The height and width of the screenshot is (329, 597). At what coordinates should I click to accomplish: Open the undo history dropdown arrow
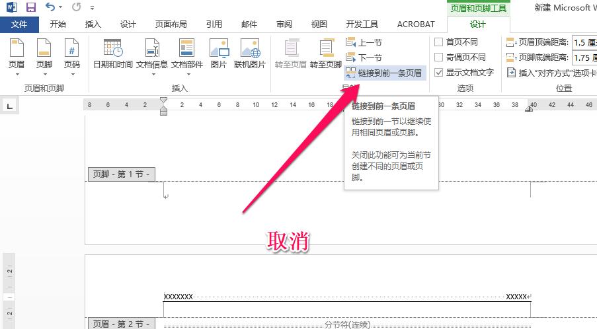[61, 7]
